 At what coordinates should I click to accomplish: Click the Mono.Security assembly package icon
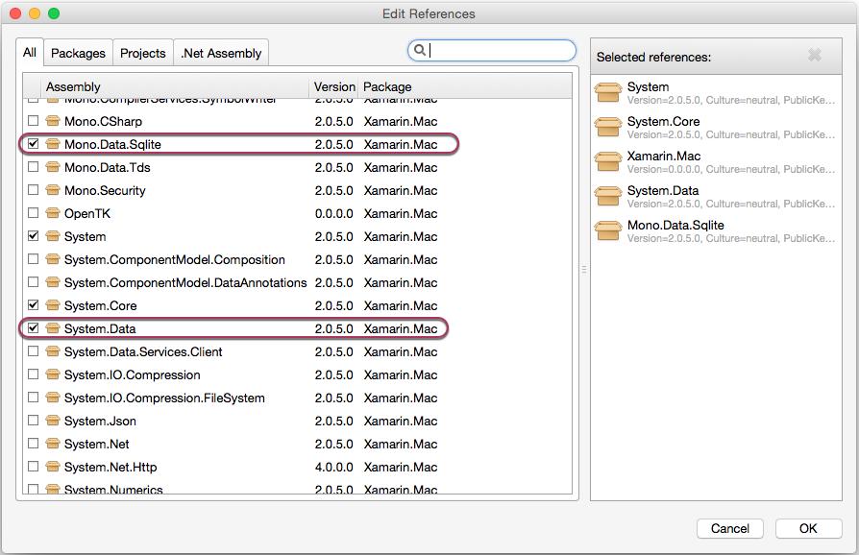point(53,190)
